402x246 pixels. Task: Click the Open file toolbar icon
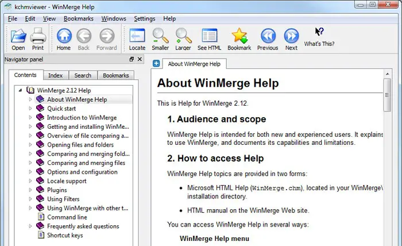(x=18, y=36)
